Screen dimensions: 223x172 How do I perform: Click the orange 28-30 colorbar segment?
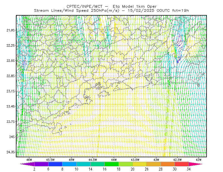[x=168, y=164]
